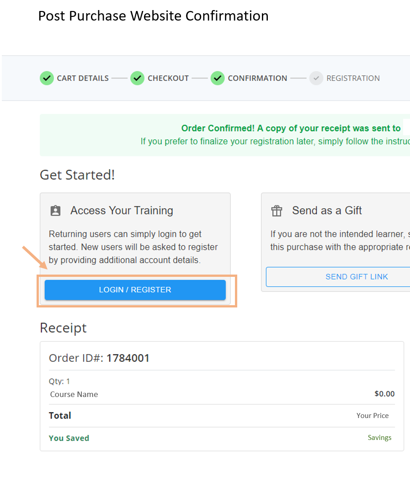The image size is (410, 487).
Task: Click the green Checkout step checkmark icon
Action: (137, 78)
